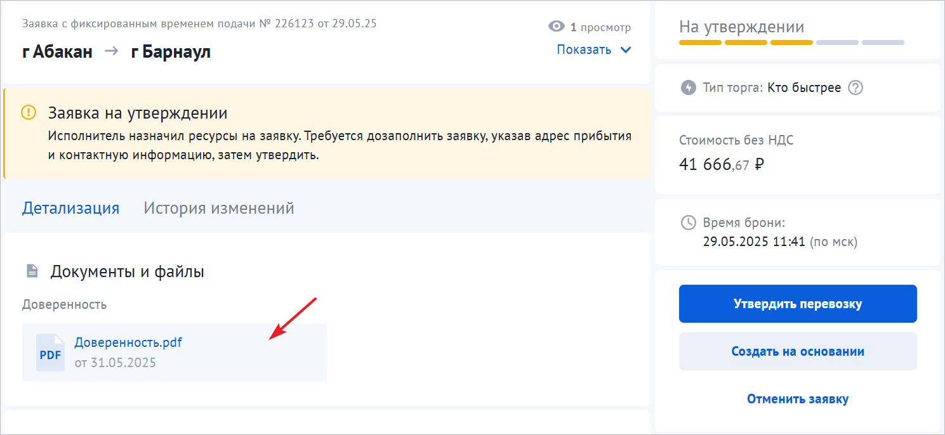
Task: Click the Создать на основании button
Action: pyautogui.click(x=798, y=351)
